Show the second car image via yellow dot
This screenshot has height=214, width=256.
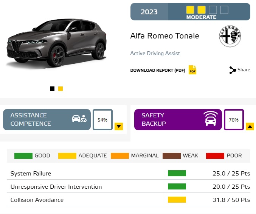click(61, 89)
